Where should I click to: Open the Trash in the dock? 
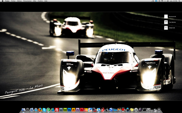click(159, 110)
